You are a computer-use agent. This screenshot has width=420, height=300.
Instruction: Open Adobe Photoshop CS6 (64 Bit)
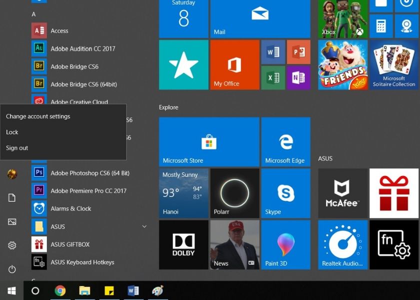click(x=89, y=173)
